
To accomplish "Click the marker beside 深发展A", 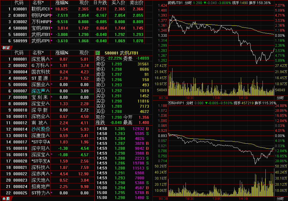I will (51, 59).
